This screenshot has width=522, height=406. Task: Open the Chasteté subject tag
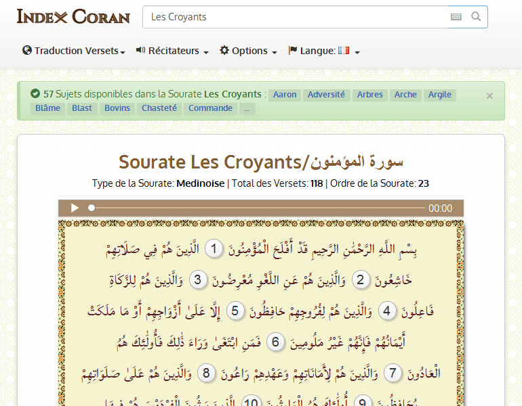point(159,108)
